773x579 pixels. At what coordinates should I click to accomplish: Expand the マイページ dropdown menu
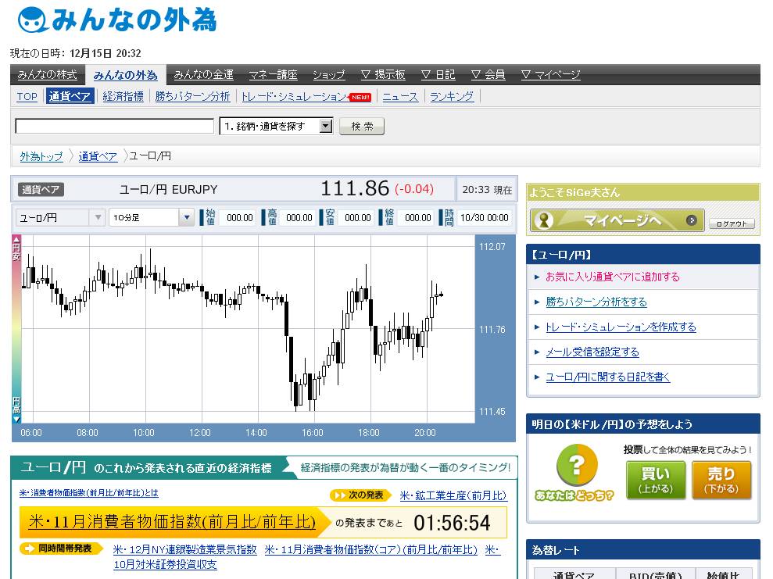pyautogui.click(x=551, y=74)
